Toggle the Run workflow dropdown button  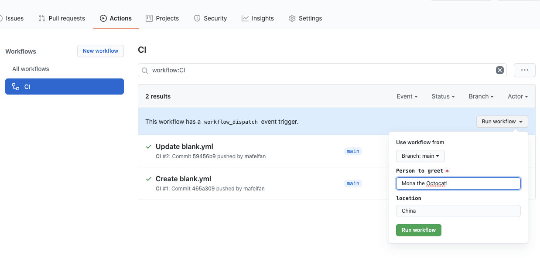click(502, 122)
